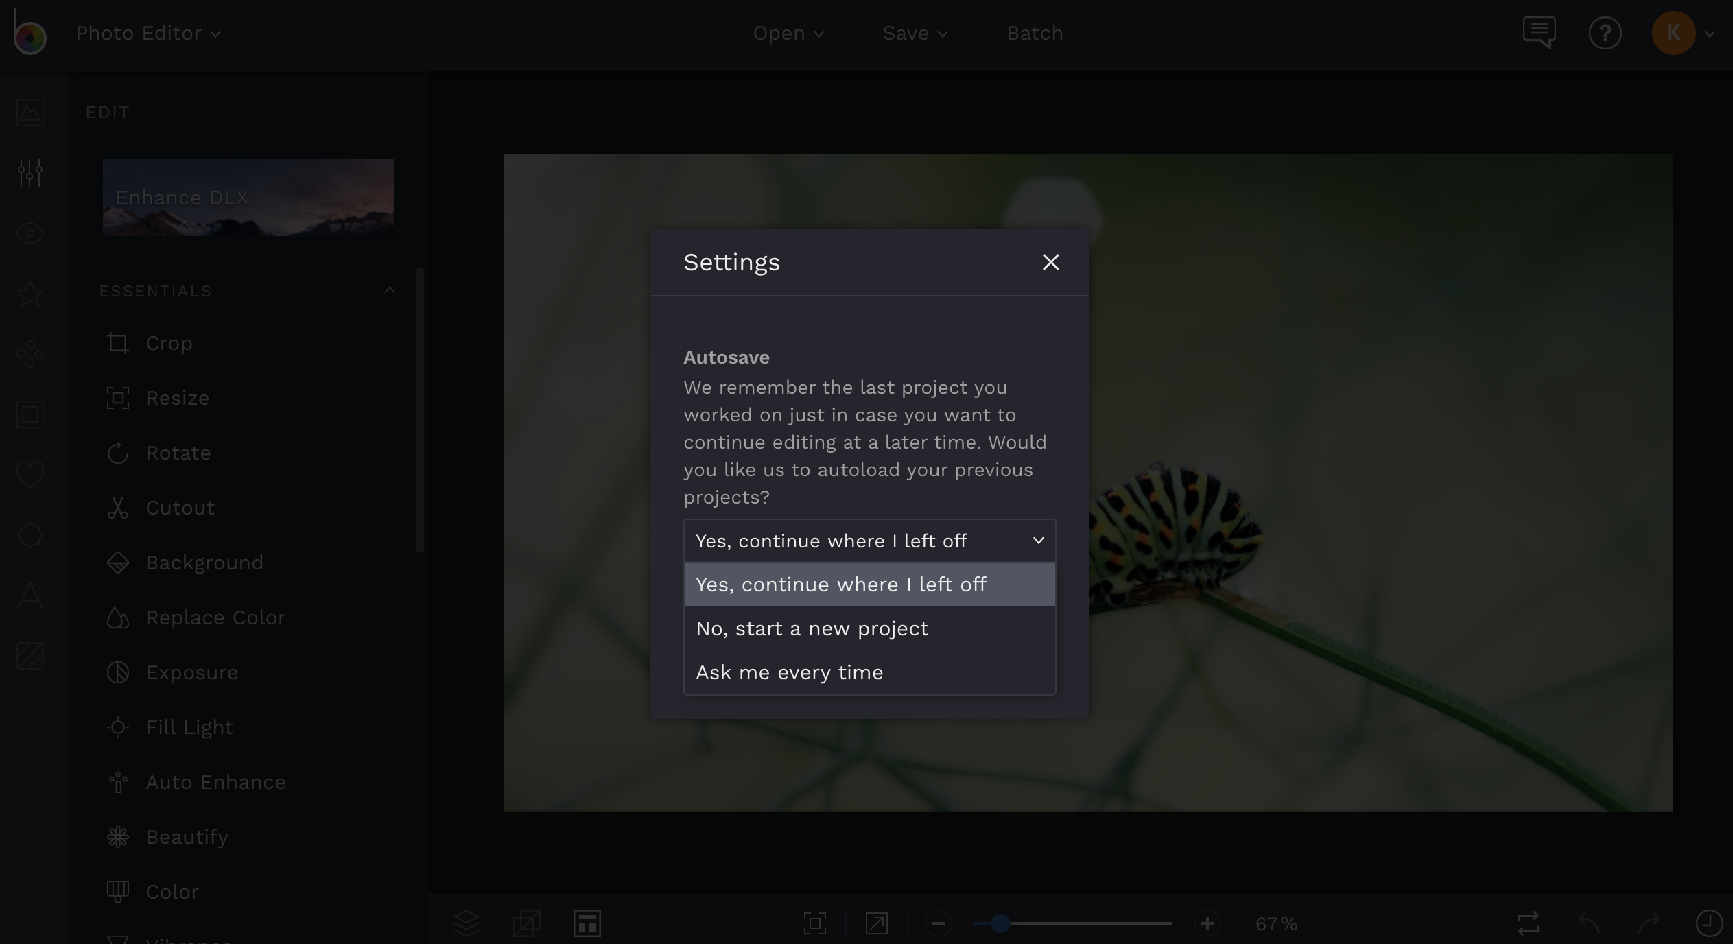Zoom out with the minus button
The height and width of the screenshot is (944, 1733).
tap(939, 923)
